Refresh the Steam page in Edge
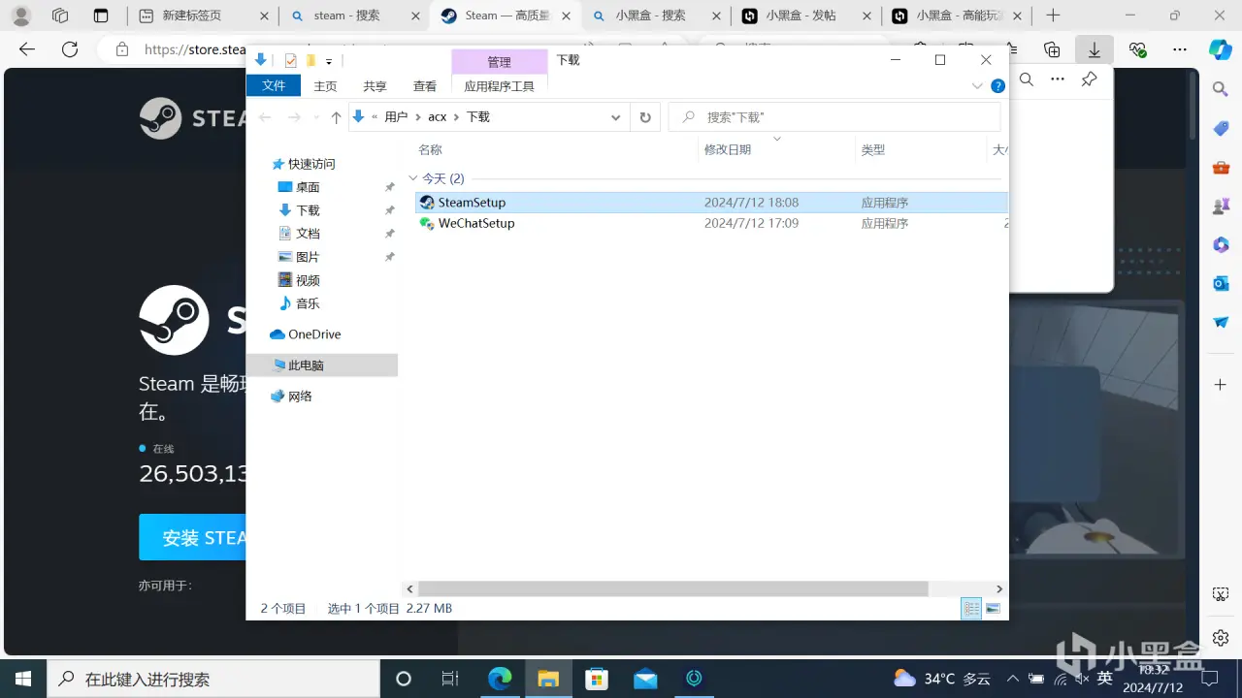The height and width of the screenshot is (698, 1242). (70, 49)
